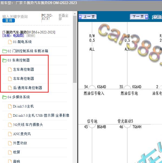Click the vehicle title T-腾势汽车-腾势D9 DM-i-2022-2023
The height and width of the screenshot is (163, 162).
pyautogui.click(x=29, y=32)
